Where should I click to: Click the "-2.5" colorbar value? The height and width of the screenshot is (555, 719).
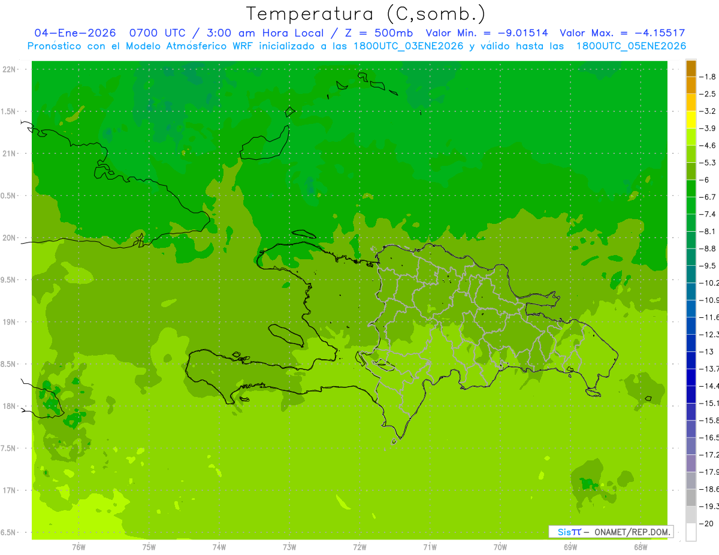708,94
